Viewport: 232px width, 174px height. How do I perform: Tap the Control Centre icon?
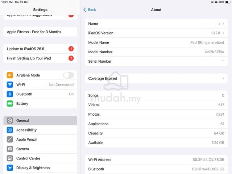pyautogui.click(x=10, y=158)
